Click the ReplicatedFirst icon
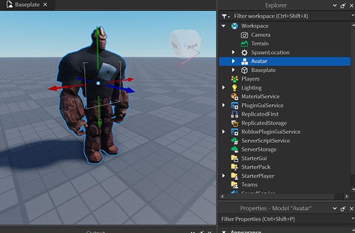Image resolution: width=355 pixels, height=233 pixels. [234, 114]
